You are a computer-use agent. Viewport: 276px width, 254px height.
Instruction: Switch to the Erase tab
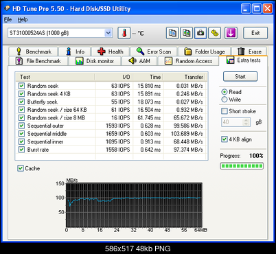point(249,51)
